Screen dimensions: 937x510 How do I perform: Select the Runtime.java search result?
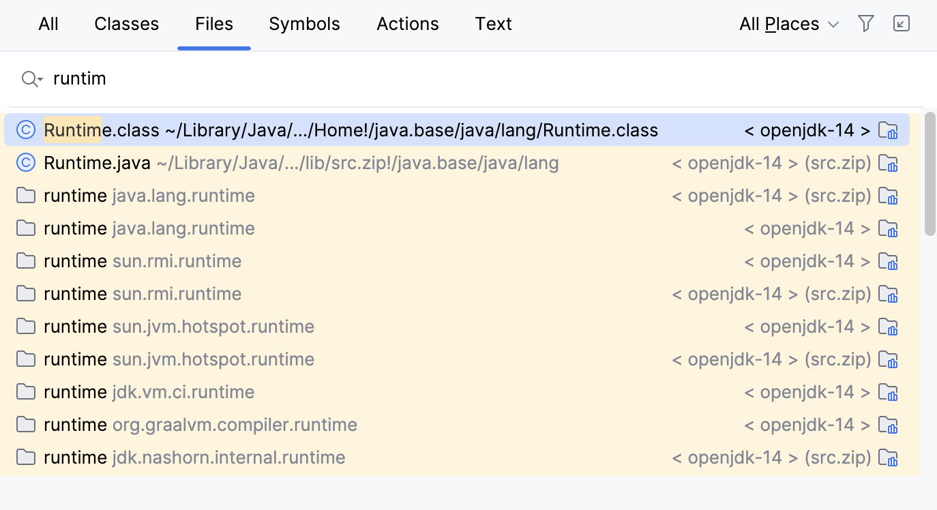point(341,163)
